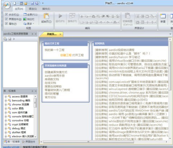Switch to the 语法(S) ribbon tab
173x148 pixels.
[33, 9]
